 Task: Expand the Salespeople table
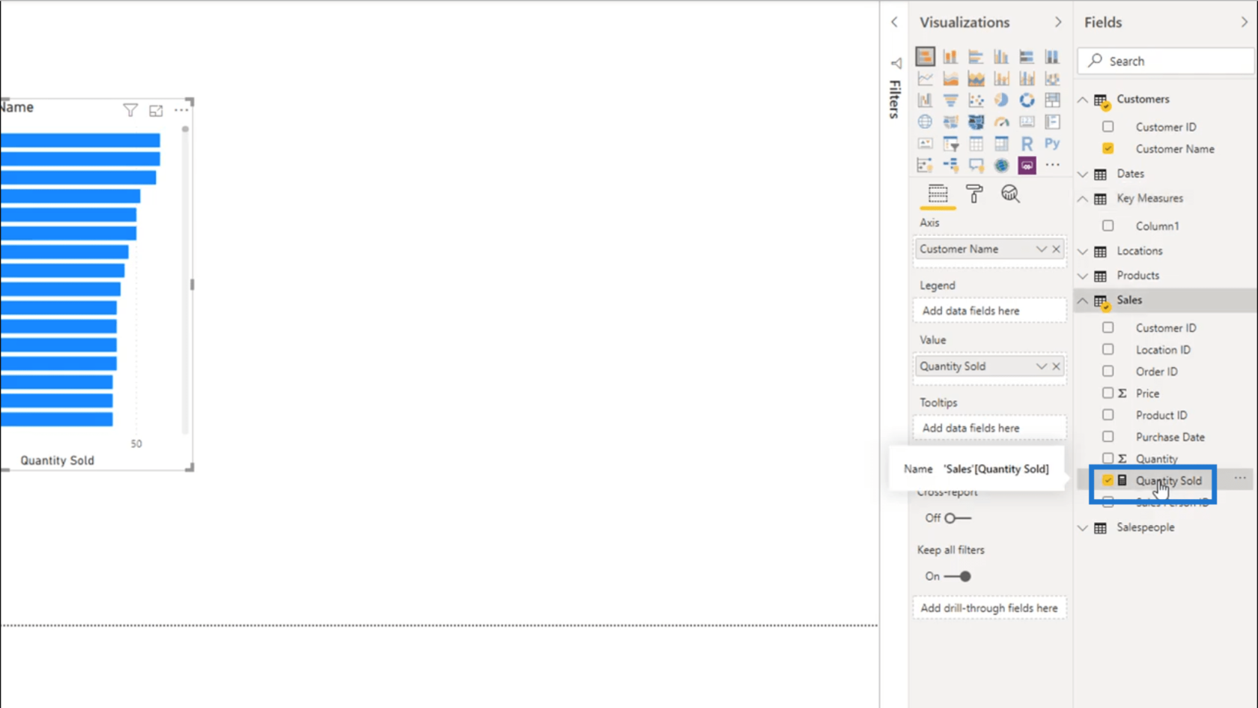1083,527
